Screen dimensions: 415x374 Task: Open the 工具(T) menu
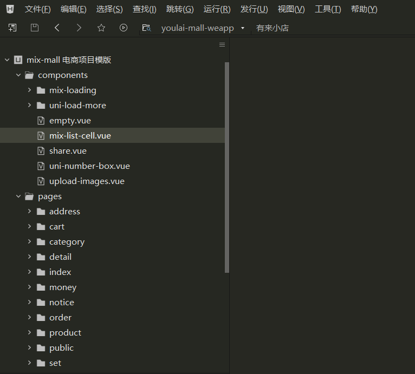point(328,9)
